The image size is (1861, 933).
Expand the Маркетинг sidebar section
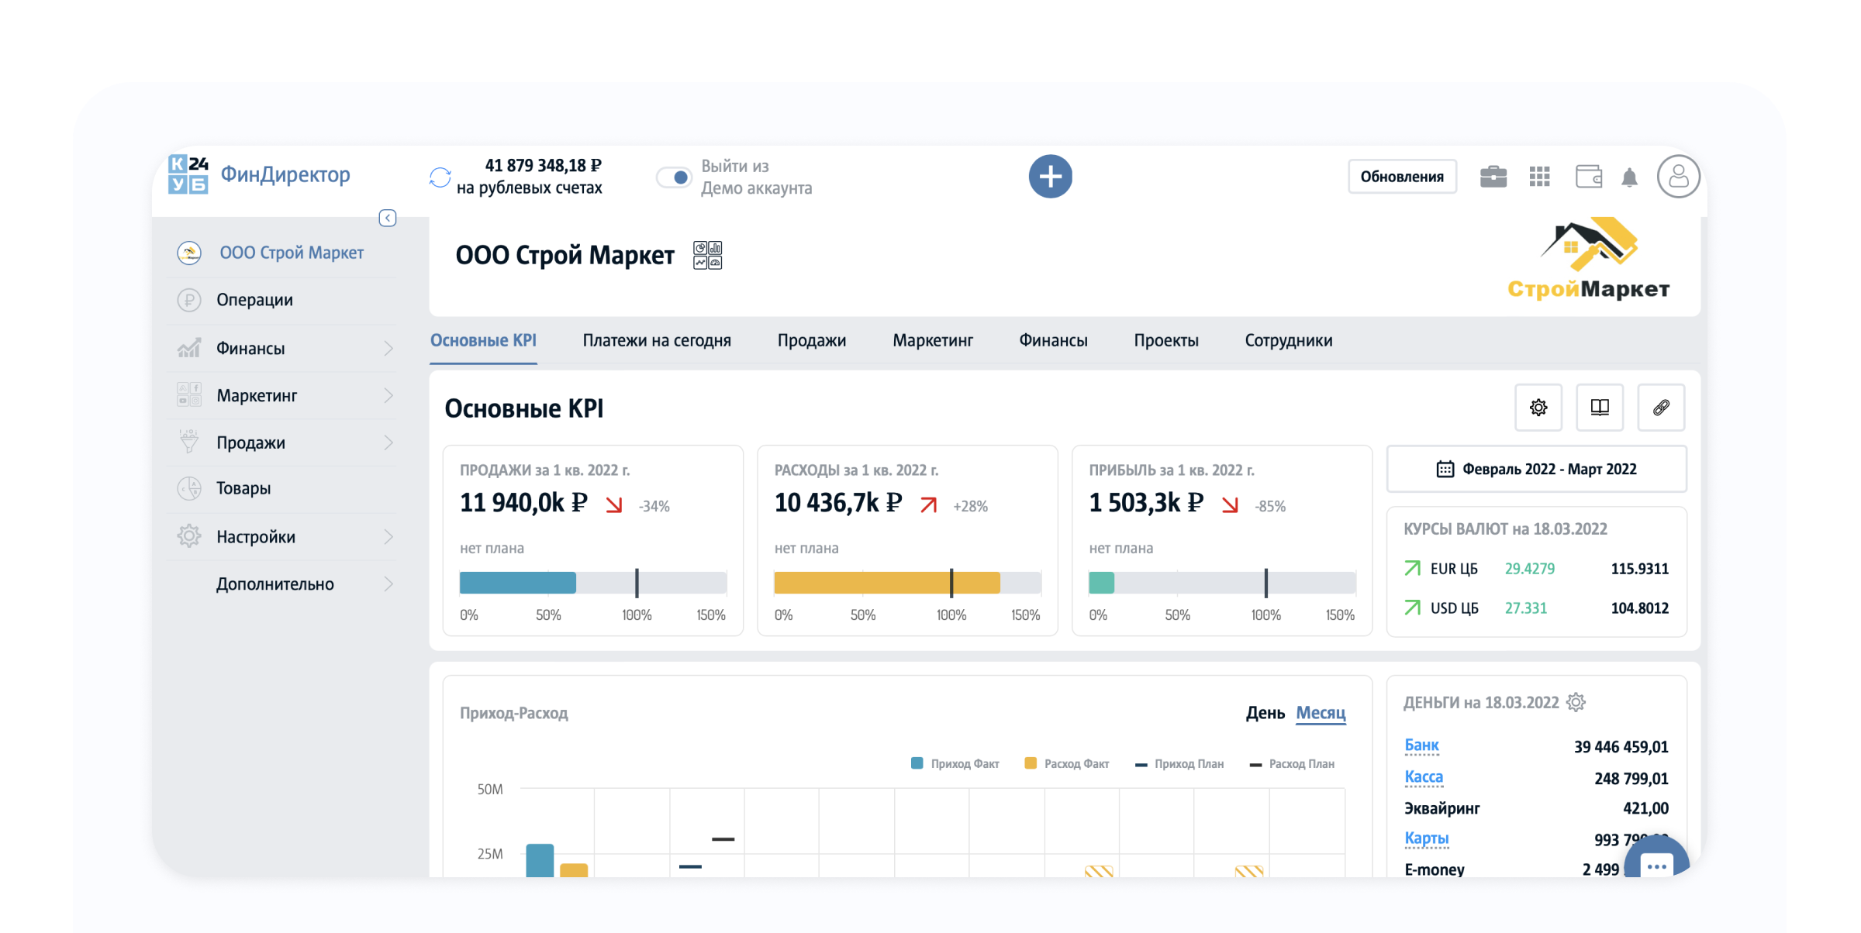click(x=388, y=396)
